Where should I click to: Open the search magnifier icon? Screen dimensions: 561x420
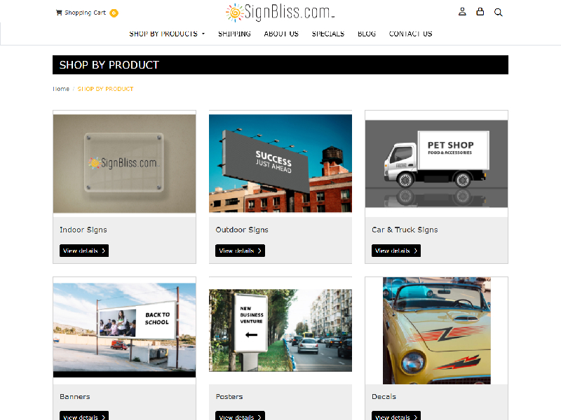click(499, 12)
